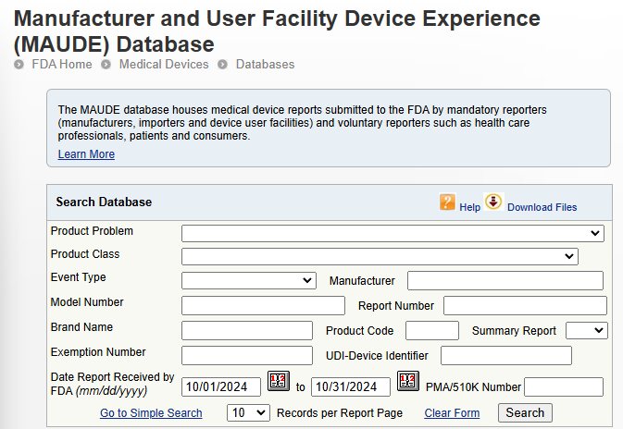Click the Product Code input field
Viewport: 623px width, 429px height.
(x=431, y=330)
